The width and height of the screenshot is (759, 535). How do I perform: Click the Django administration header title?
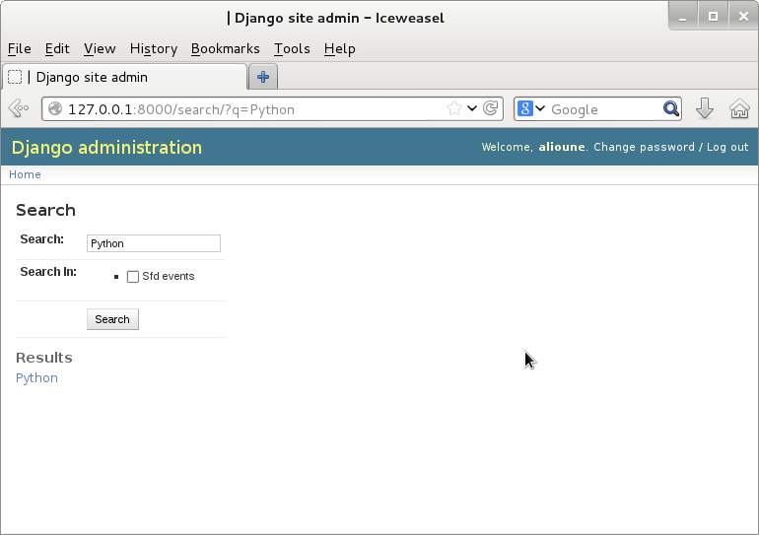106,148
